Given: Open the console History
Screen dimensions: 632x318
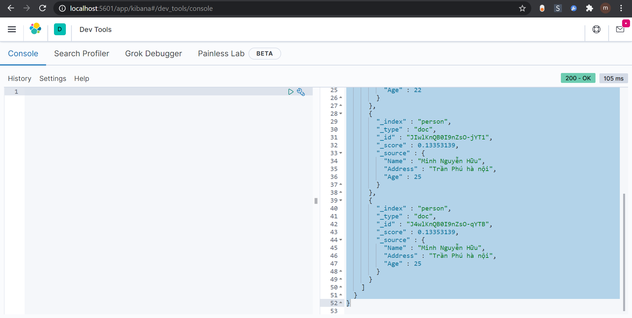Looking at the screenshot, I should click(20, 78).
